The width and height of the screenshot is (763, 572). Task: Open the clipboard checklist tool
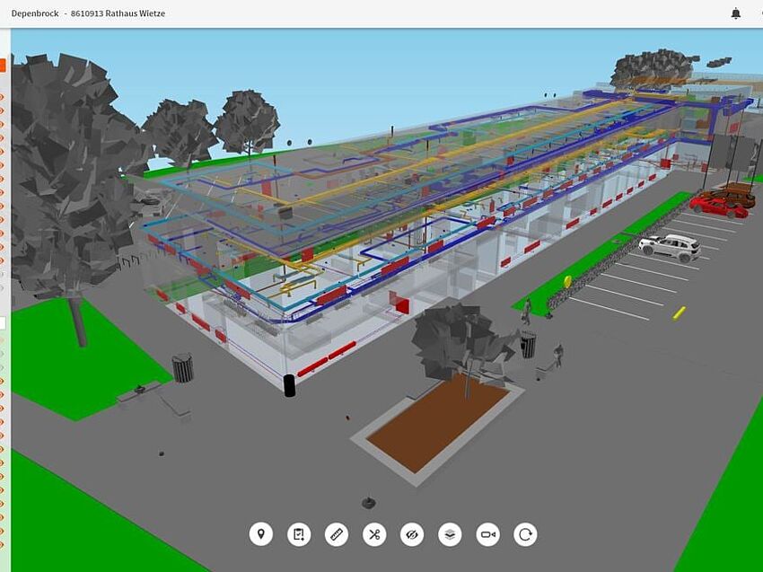click(299, 534)
